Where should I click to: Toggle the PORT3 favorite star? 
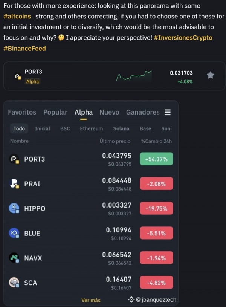click(x=211, y=75)
